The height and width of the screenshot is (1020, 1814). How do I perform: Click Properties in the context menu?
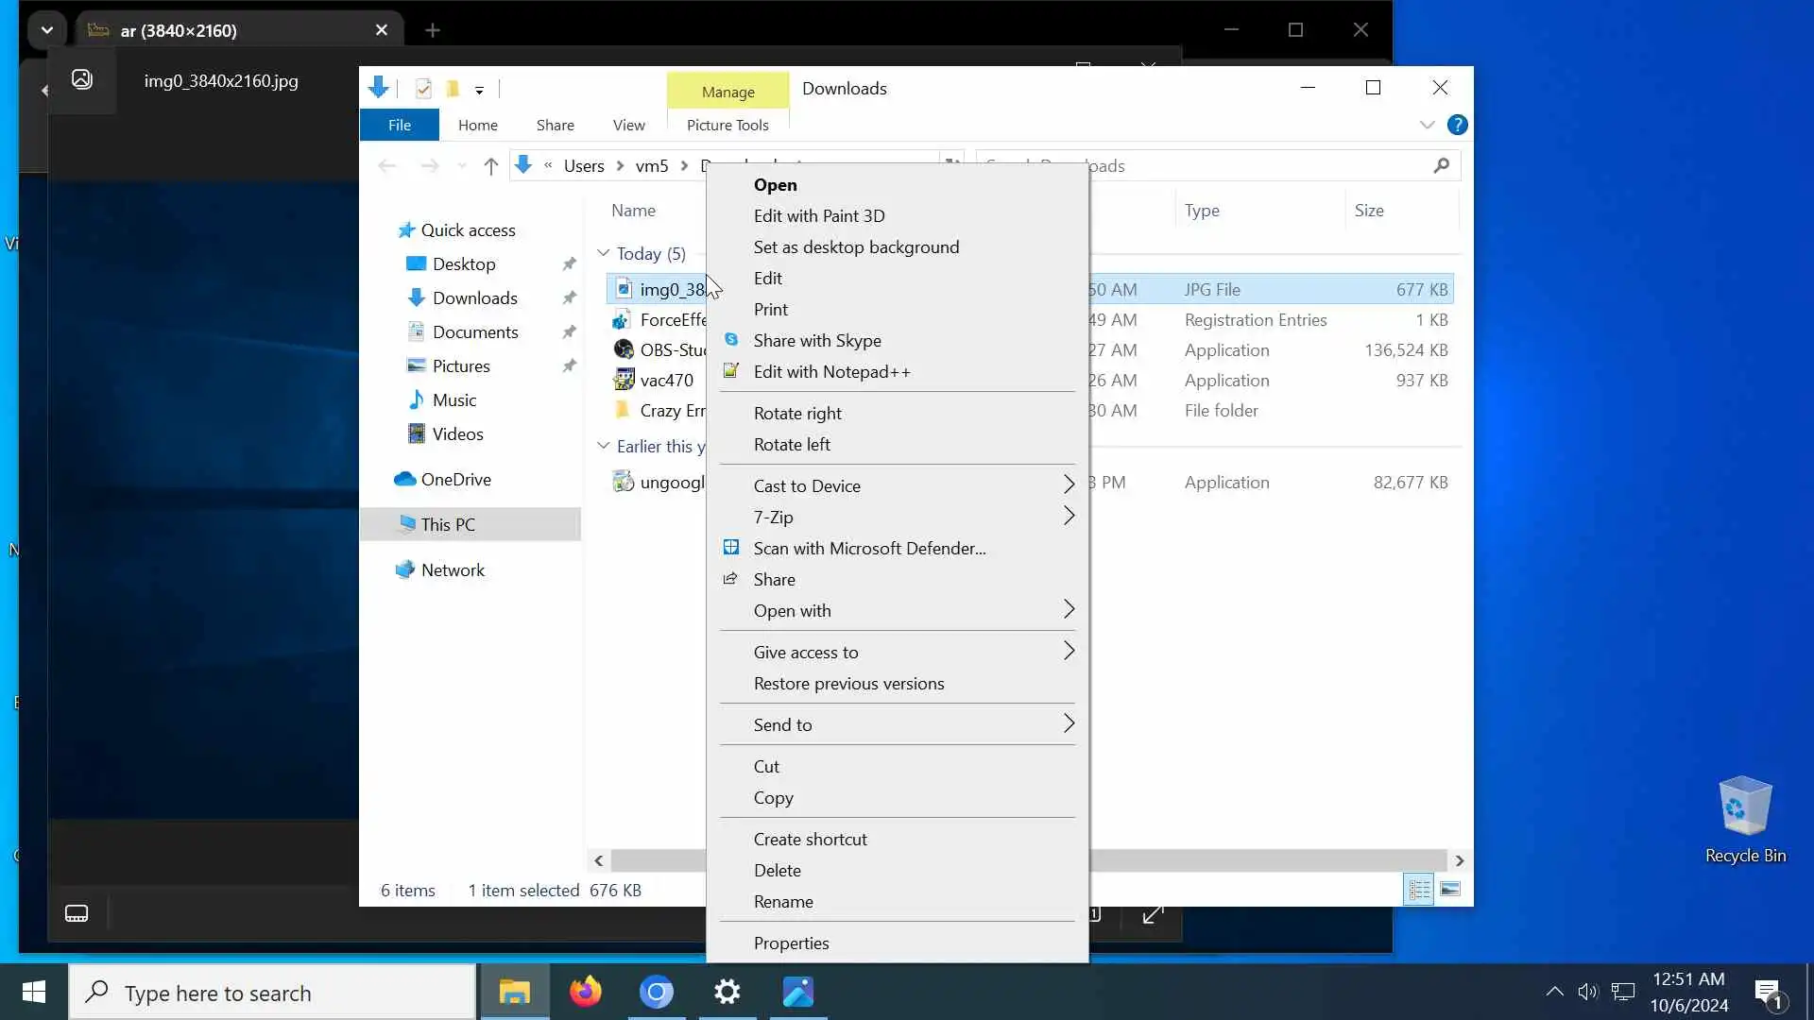tap(791, 943)
